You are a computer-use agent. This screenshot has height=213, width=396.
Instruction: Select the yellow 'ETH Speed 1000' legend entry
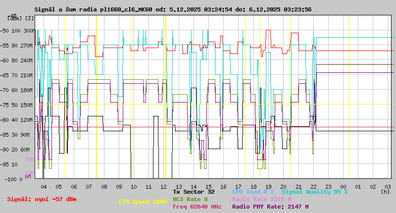tap(143, 202)
